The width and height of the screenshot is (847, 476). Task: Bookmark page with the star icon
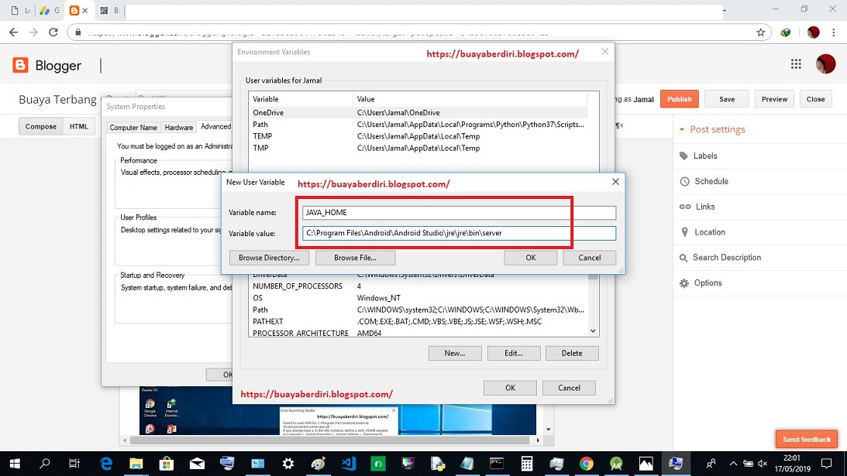coord(760,33)
